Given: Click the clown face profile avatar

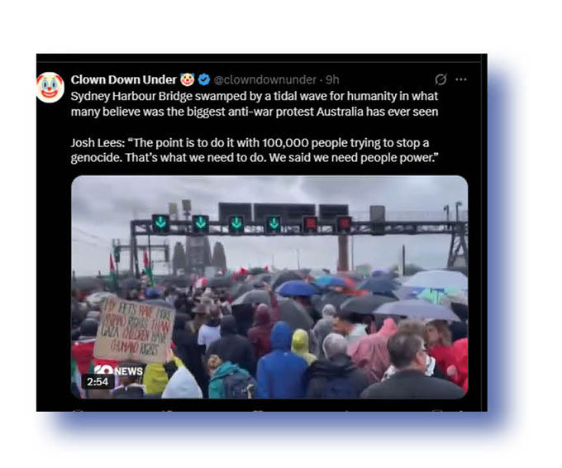Looking at the screenshot, I should 50,87.
